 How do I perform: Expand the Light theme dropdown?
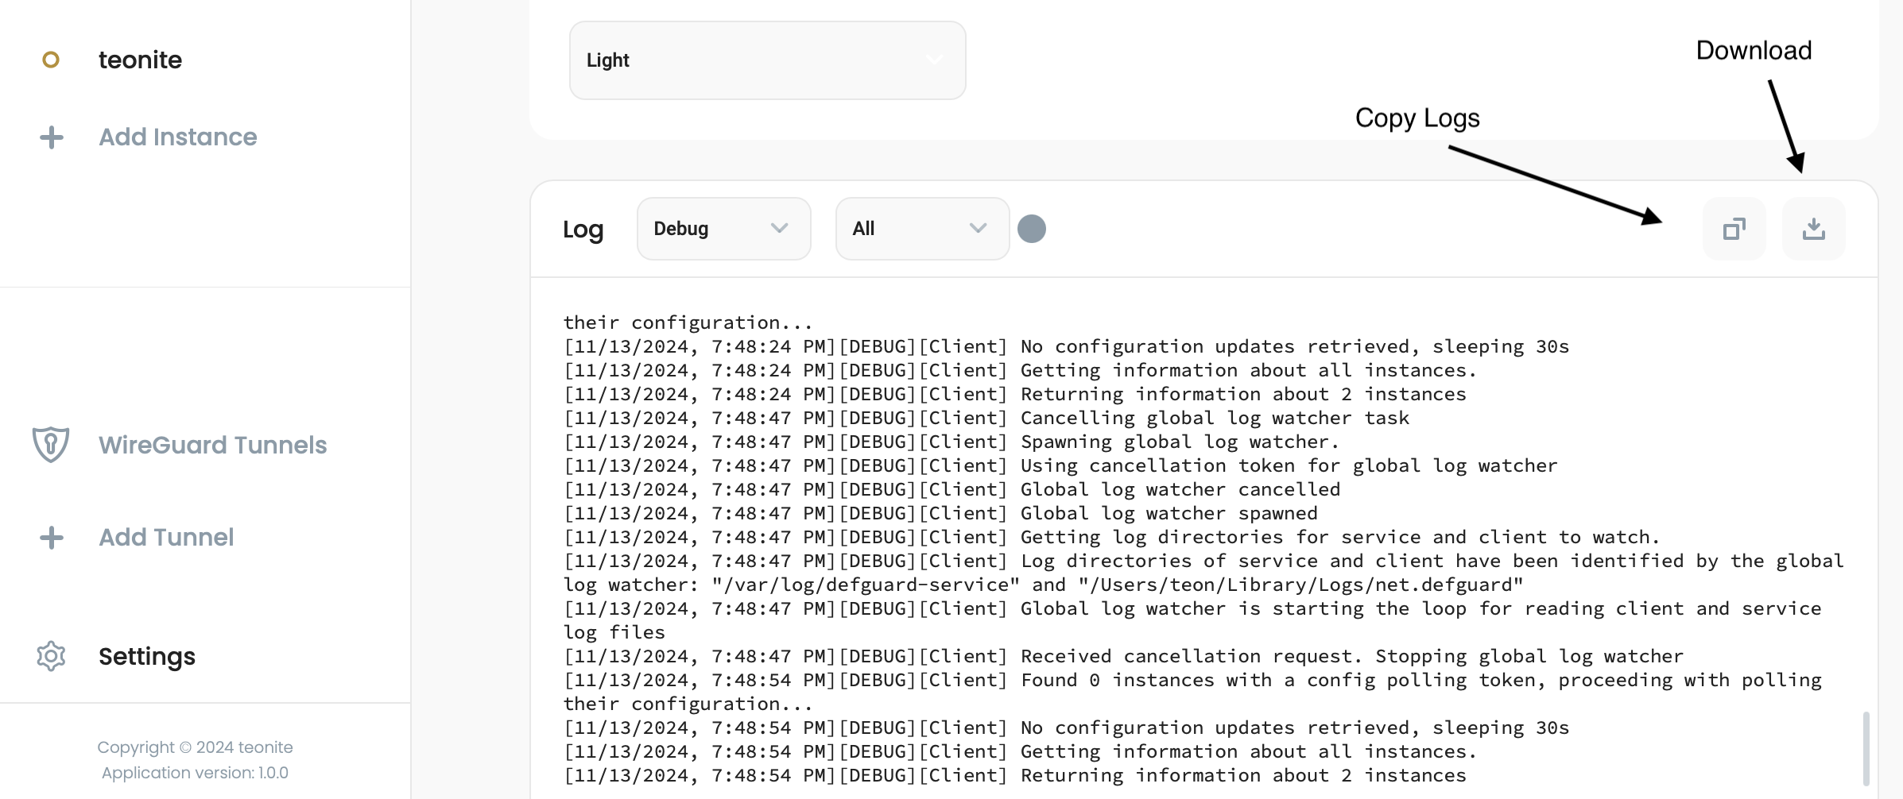[767, 60]
